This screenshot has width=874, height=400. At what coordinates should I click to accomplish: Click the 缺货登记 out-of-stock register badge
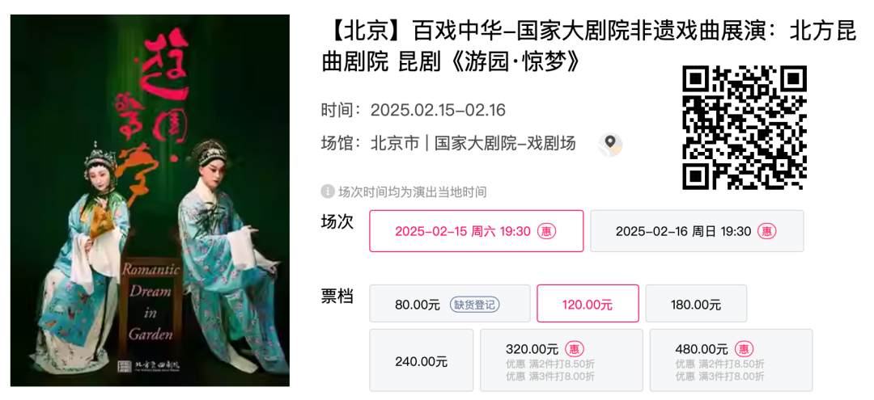coord(474,305)
